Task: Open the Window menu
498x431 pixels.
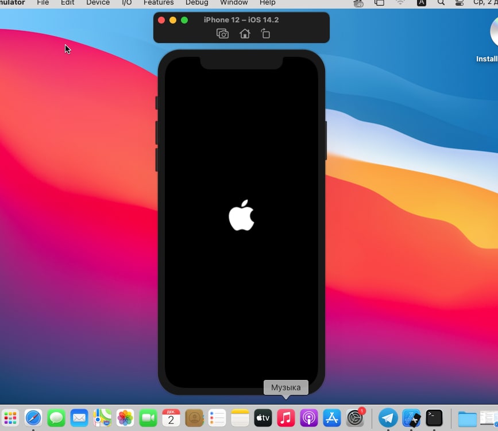Action: coord(234,2)
